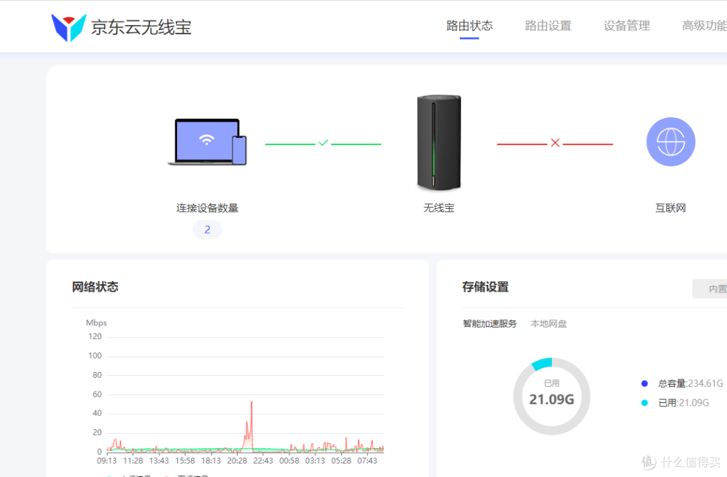Click the laptop and phone devices icon
The height and width of the screenshot is (477, 727).
pyautogui.click(x=207, y=142)
